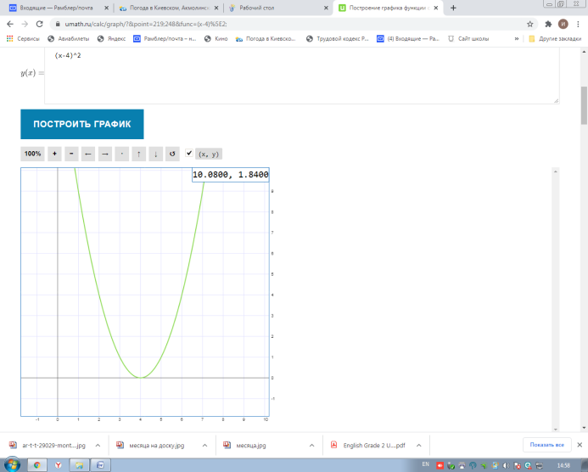Open a new browser tab

[x=453, y=8]
